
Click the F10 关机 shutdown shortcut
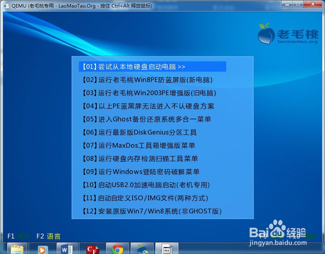point(302,236)
